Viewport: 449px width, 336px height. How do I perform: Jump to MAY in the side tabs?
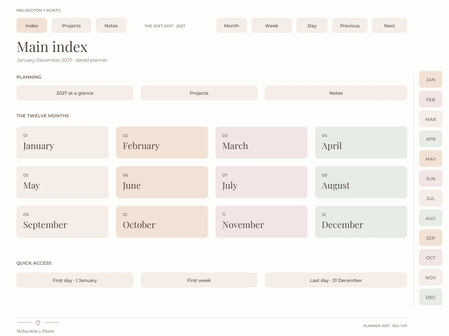coord(431,159)
